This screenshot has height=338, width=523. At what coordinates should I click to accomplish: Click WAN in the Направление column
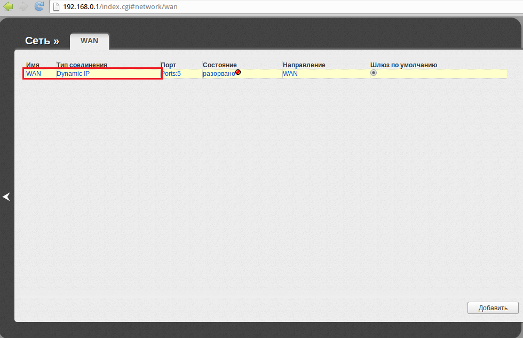290,74
